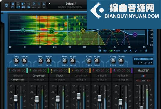This screenshot has width=161, height=109.
Task: Toggle the plug-in power bypass button
Action: coord(6,5)
